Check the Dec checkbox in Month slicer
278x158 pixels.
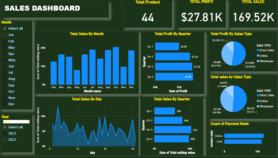pos(5,104)
